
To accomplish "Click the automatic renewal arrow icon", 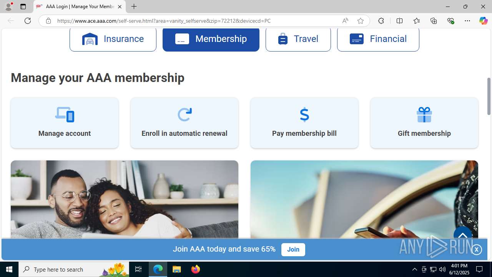I will [184, 114].
